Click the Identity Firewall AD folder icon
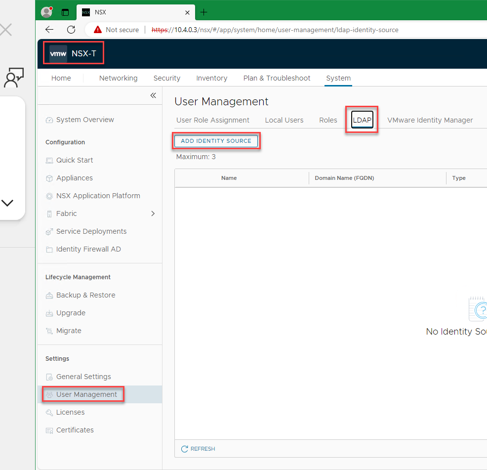This screenshot has height=470, width=487. 49,249
